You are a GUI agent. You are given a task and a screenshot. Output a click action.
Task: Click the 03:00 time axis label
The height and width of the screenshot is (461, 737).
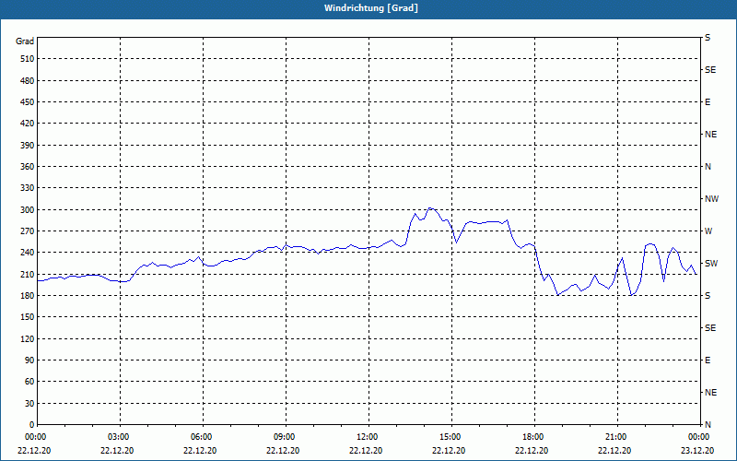click(x=120, y=436)
